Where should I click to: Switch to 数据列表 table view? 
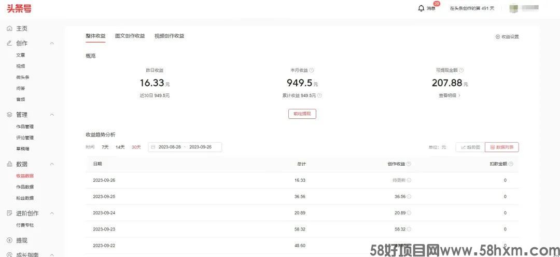[502, 147]
